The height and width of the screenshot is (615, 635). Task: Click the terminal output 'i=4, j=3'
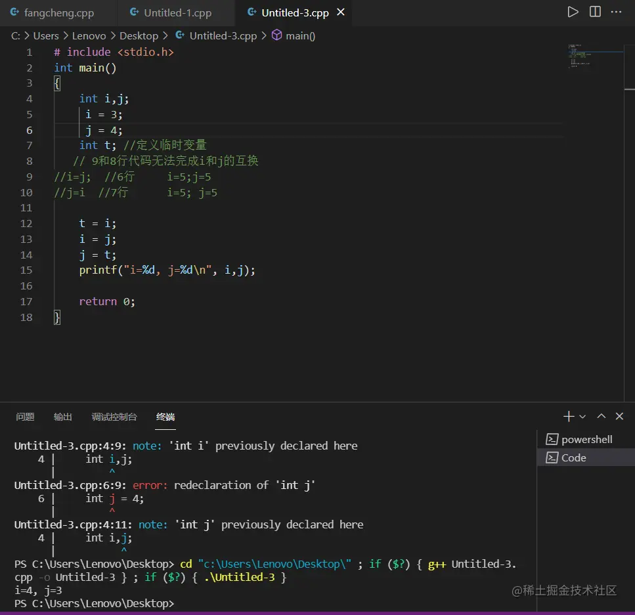[38, 590]
